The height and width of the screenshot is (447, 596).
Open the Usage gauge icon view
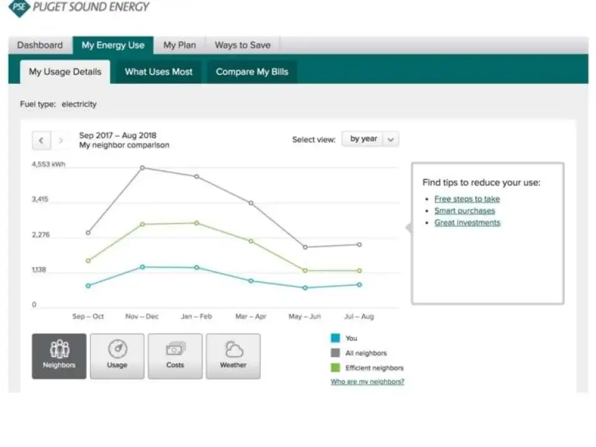point(117,356)
